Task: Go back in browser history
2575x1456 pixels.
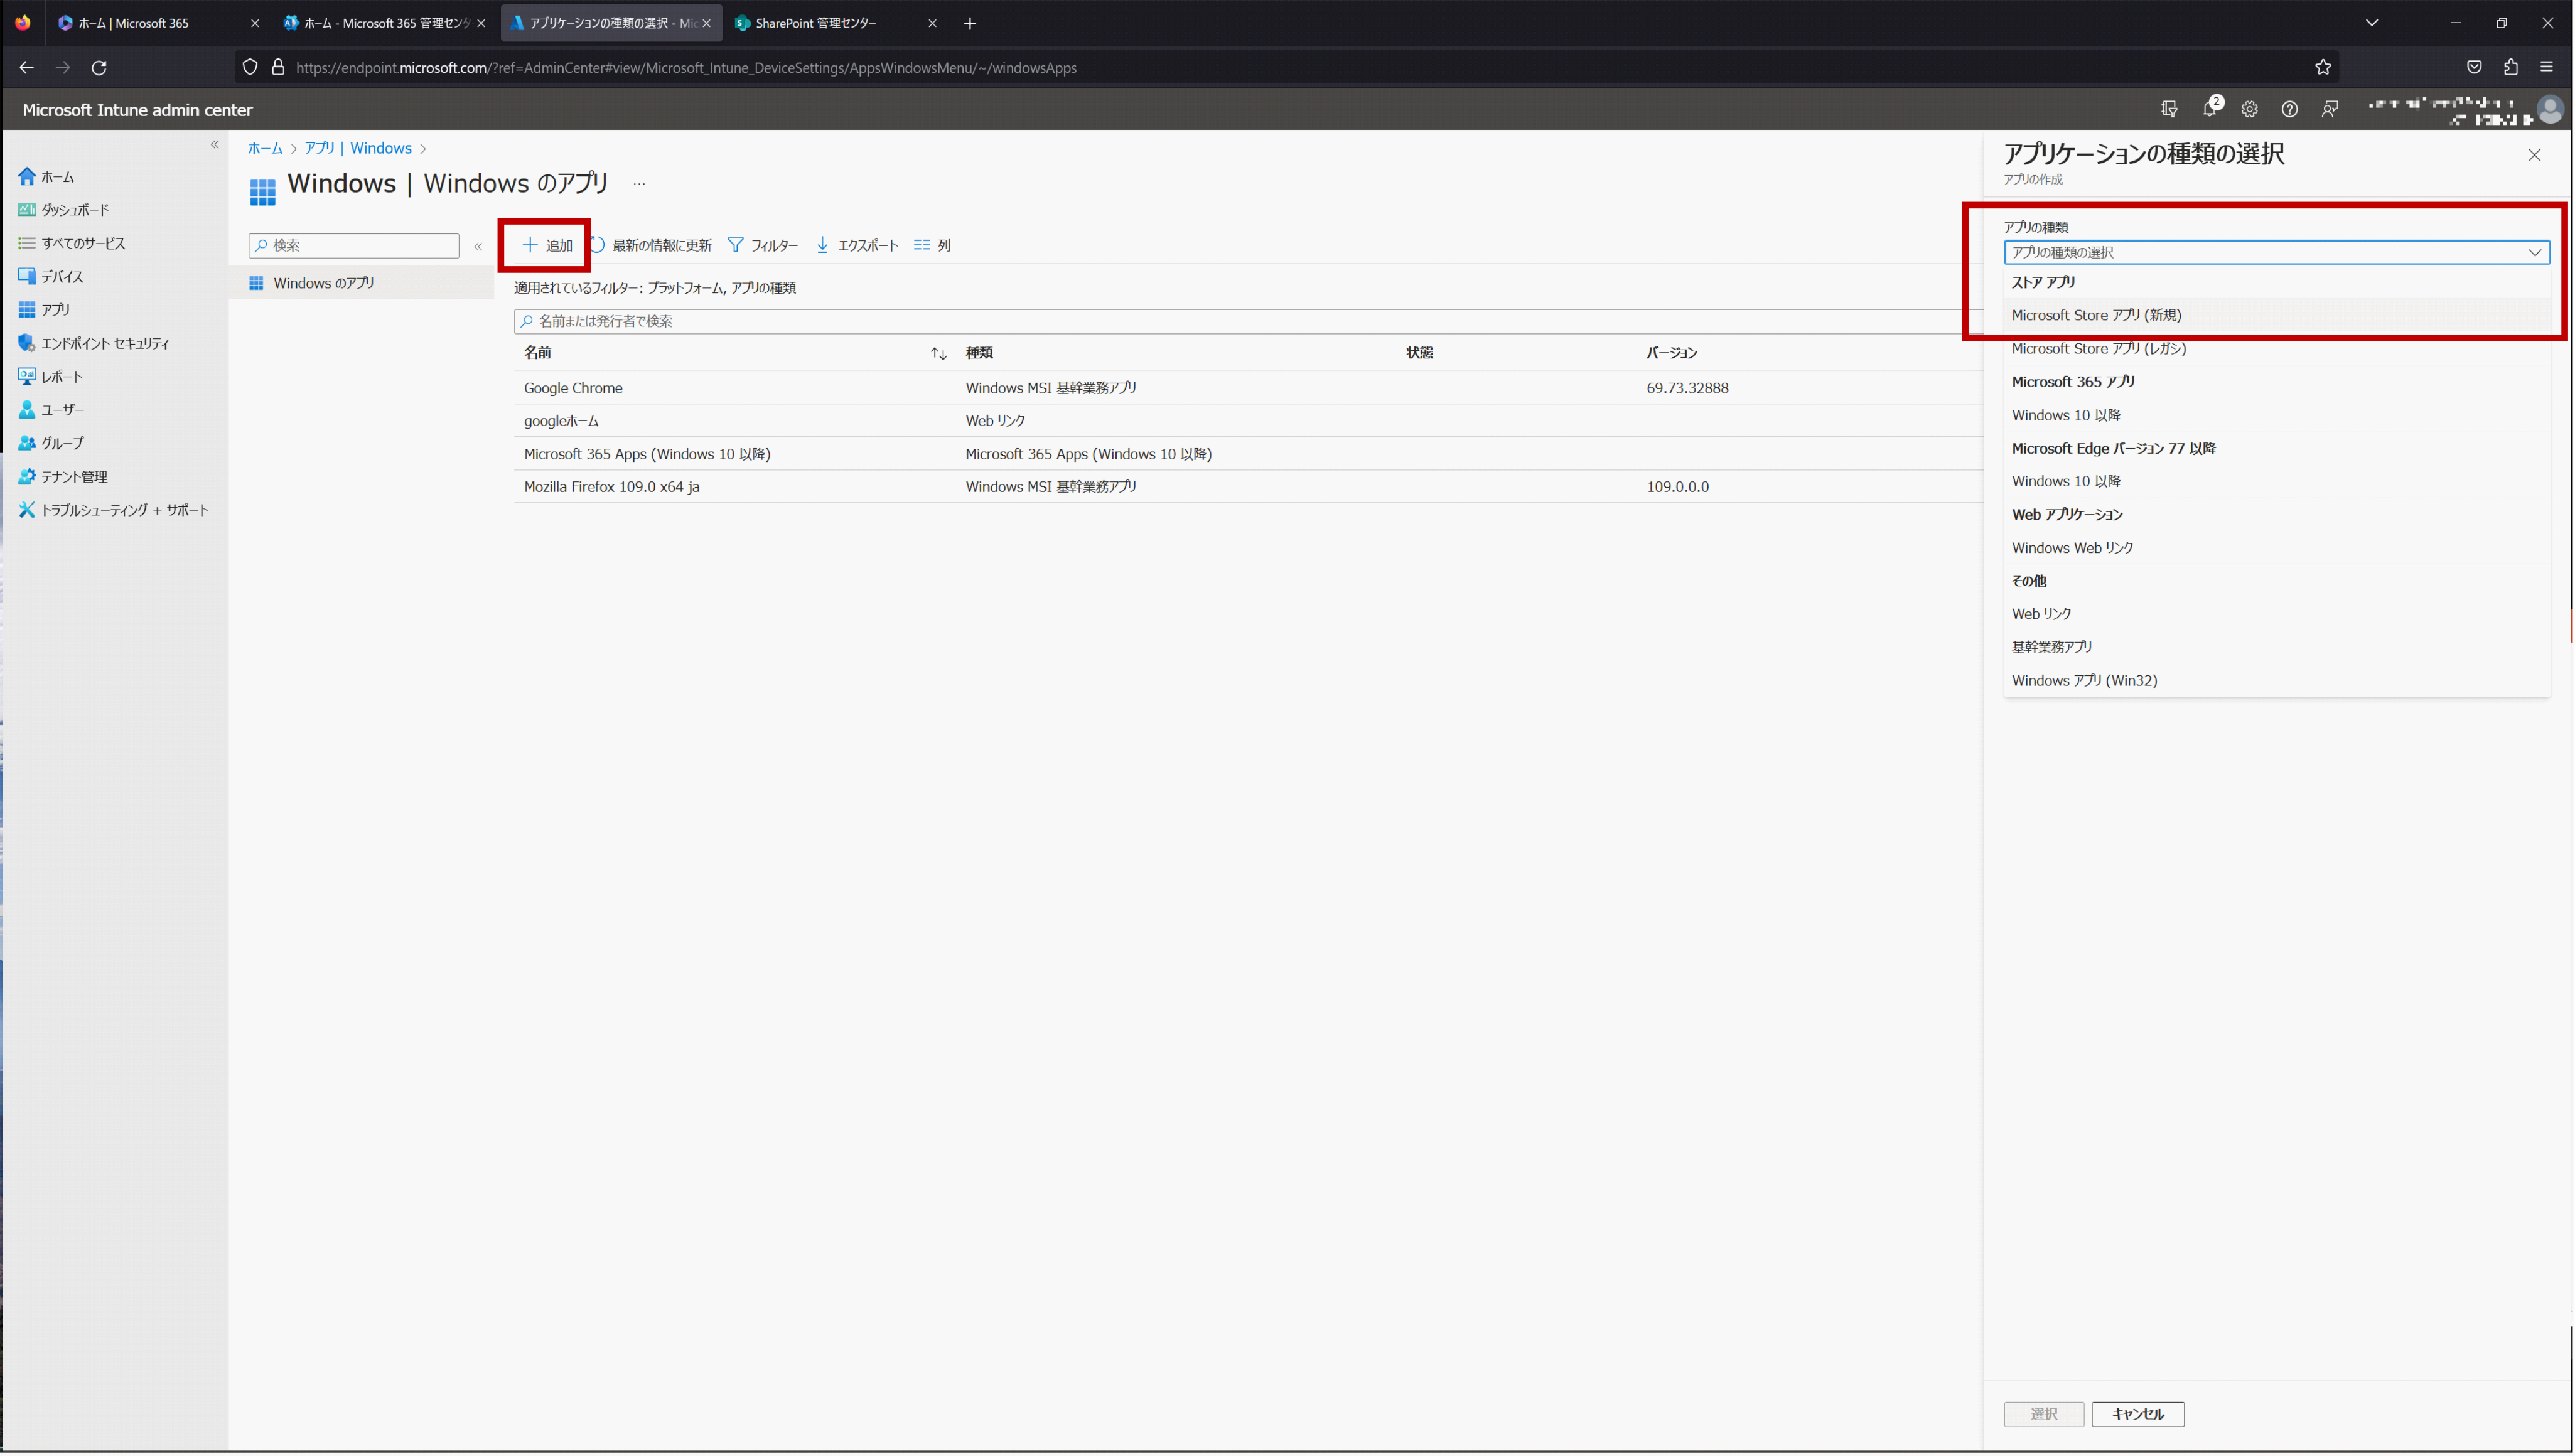Action: [x=27, y=67]
